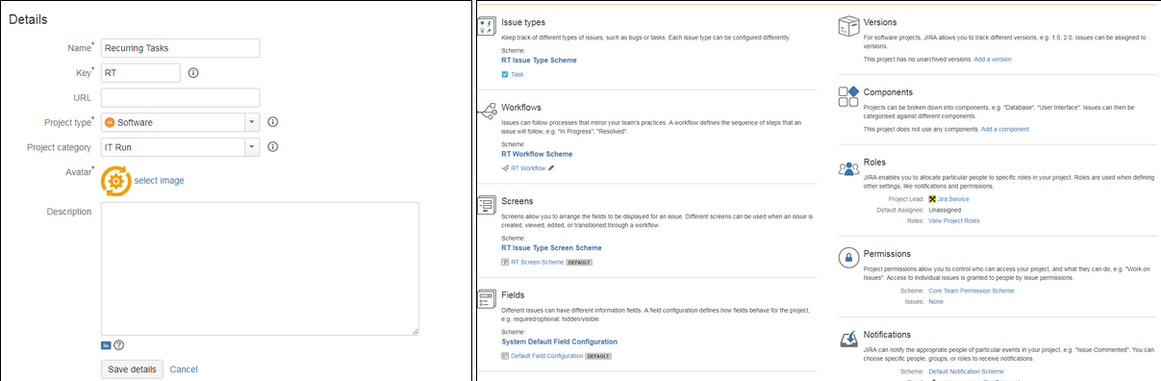This screenshot has height=381, width=1161.
Task: Click the Versions box icon
Action: (847, 26)
